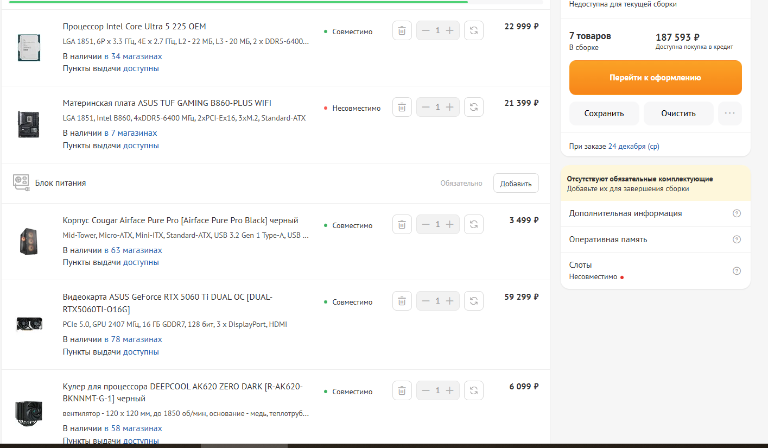View the 63 stores stocking the case

tap(133, 250)
